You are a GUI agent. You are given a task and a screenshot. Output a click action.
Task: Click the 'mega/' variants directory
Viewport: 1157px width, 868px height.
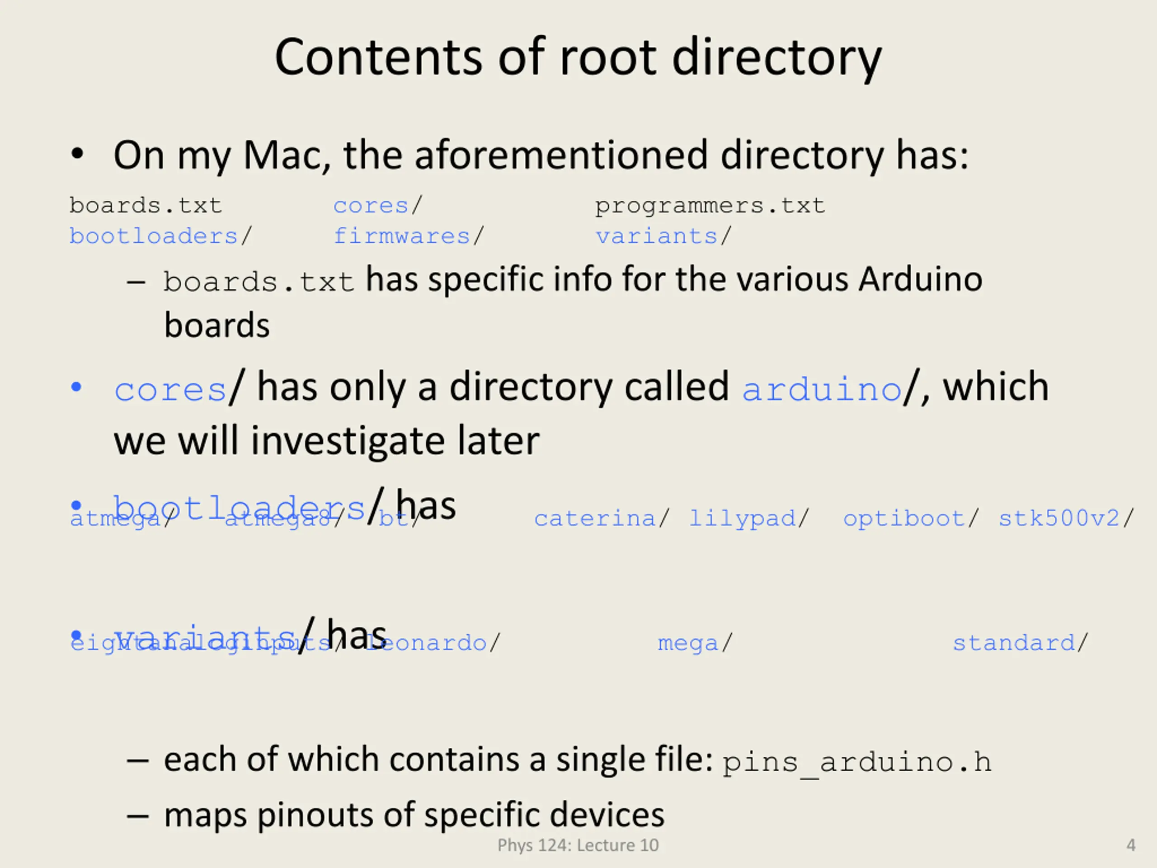[695, 644]
